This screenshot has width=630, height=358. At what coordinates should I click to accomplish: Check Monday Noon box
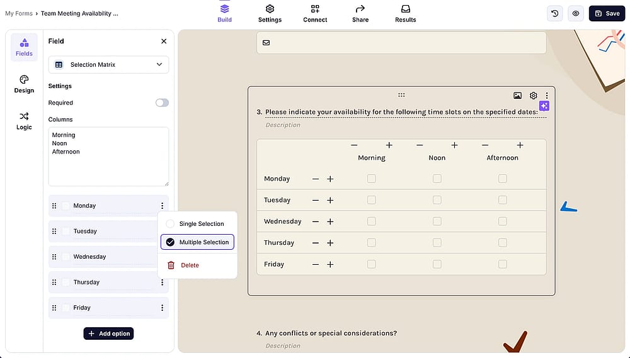437,179
